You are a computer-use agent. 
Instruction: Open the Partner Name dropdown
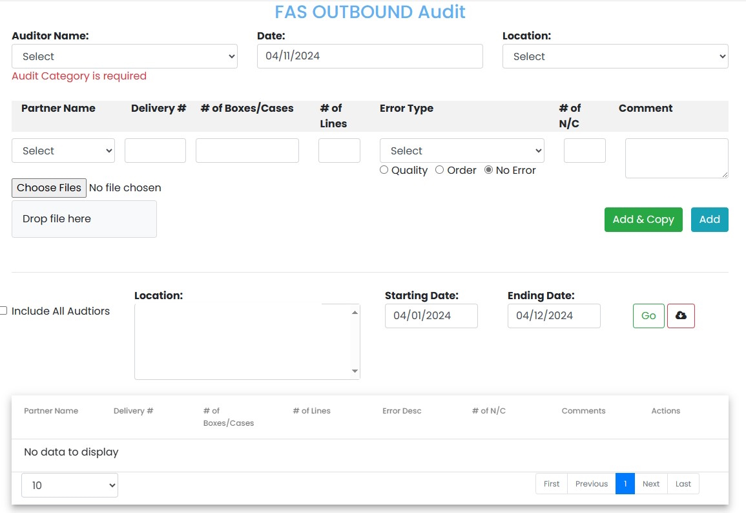click(63, 150)
